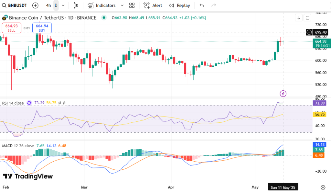Undo the last chart action

(202, 5)
